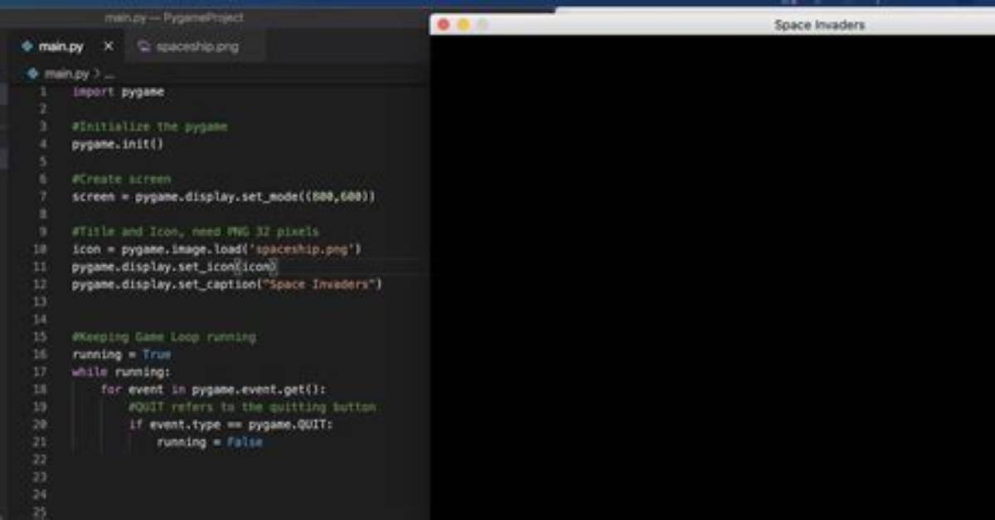Click the '#Initialize the pygame' comment
Image resolution: width=995 pixels, height=520 pixels.
(149, 127)
